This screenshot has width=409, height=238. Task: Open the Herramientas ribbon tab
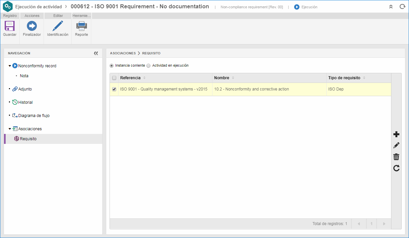82,16
